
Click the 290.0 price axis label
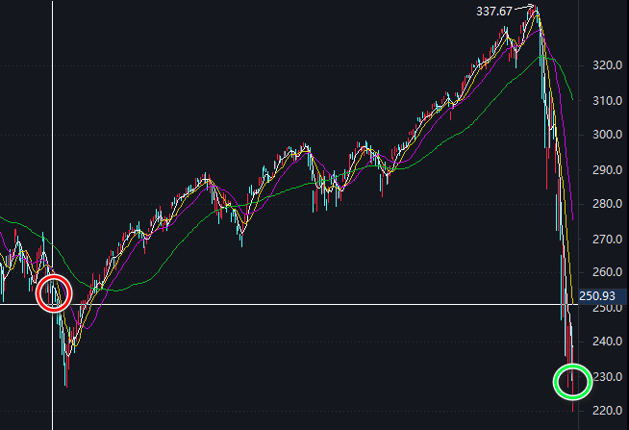pos(607,169)
